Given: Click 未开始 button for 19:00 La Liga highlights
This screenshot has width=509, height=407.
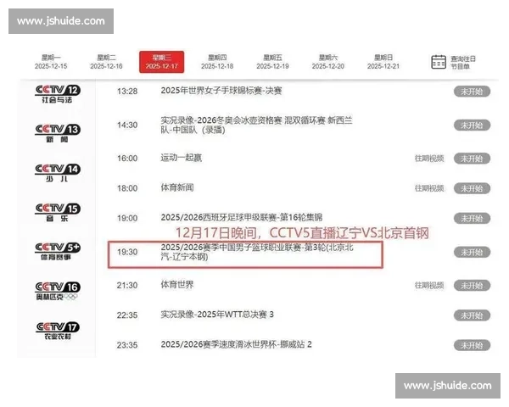Looking at the screenshot, I should coord(472,219).
